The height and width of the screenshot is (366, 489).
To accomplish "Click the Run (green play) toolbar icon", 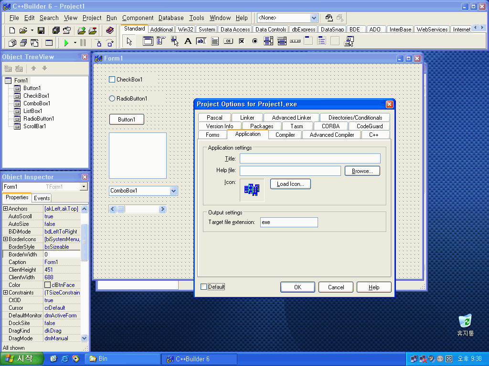I will tap(66, 43).
